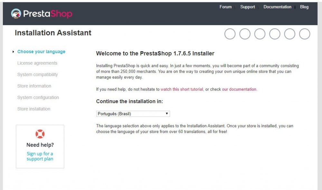This screenshot has width=322, height=190.
Task: Open the Blog header link
Action: coord(304,7)
